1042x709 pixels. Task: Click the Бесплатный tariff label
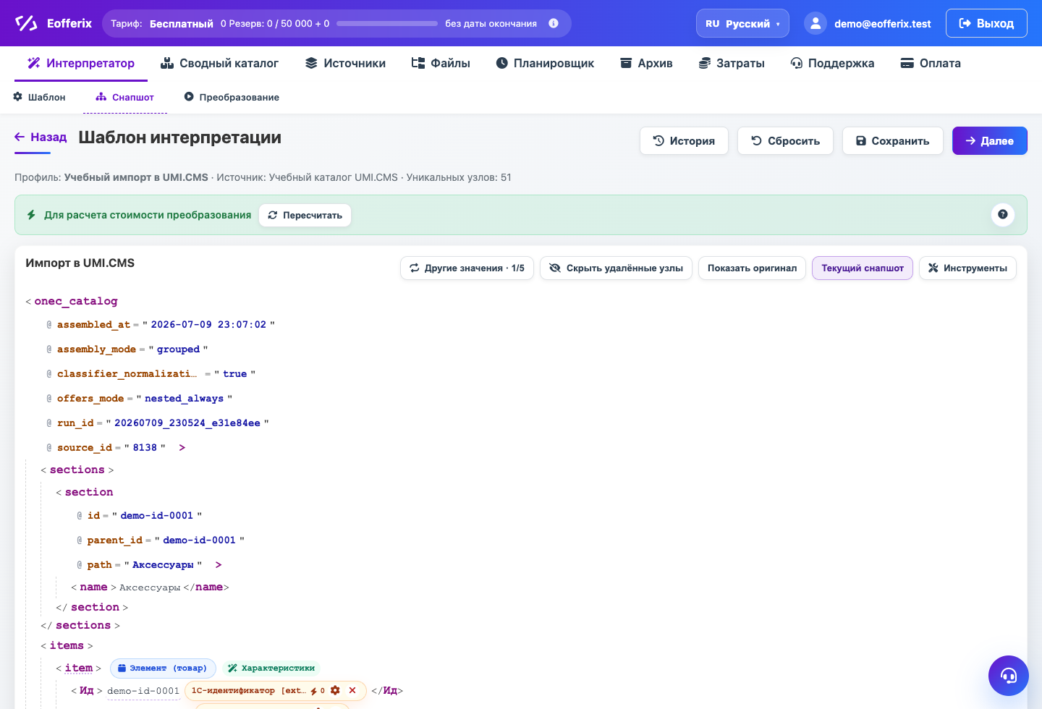[182, 23]
